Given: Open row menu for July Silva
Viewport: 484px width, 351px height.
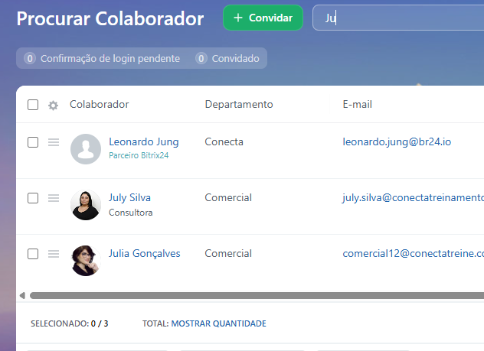Looking at the screenshot, I should (54, 198).
